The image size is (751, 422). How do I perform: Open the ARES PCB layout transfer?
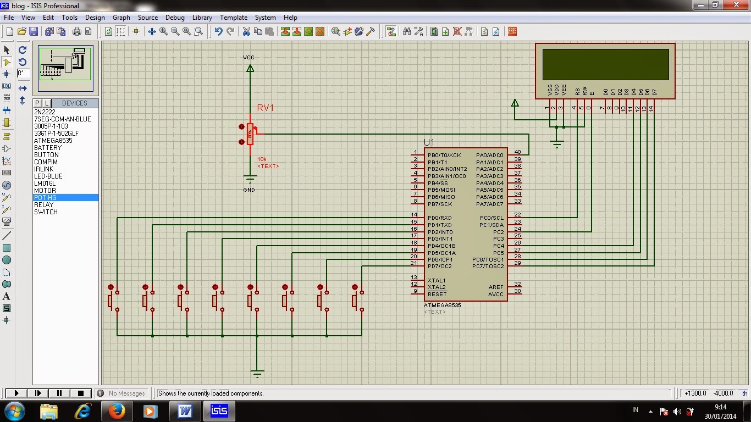[512, 31]
